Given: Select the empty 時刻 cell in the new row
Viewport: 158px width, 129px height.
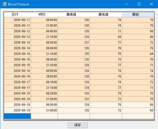Looking at the screenshot, I should click(44, 116).
